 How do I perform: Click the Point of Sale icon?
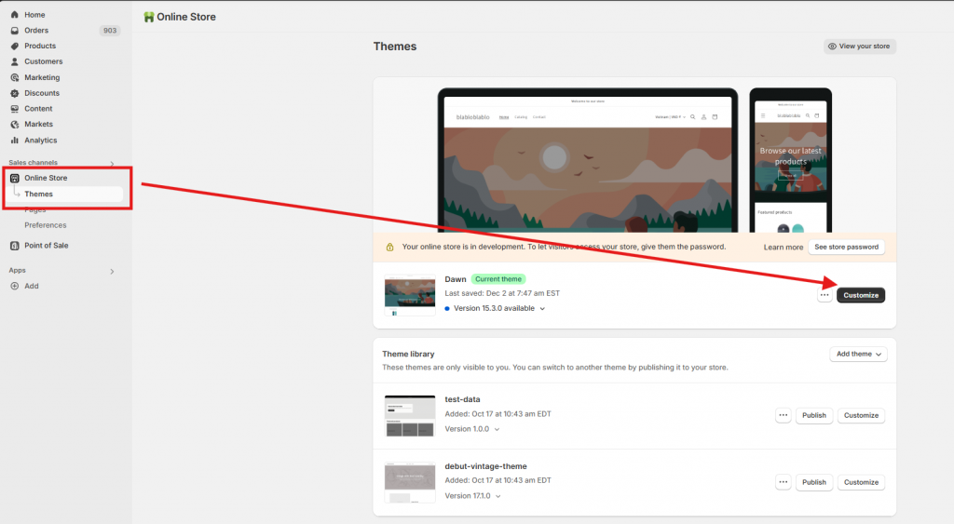15,246
